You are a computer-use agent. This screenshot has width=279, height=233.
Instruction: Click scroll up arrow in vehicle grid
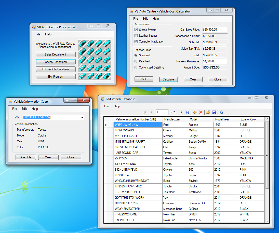[267, 119]
